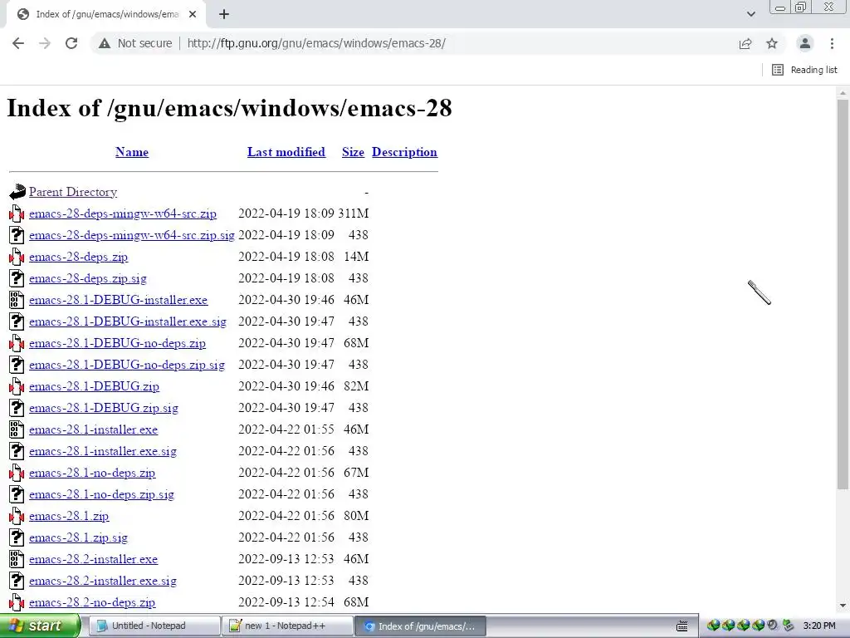Click archive icon beside emacs-28.1-no-deps.zip
850x638 pixels.
[17, 473]
